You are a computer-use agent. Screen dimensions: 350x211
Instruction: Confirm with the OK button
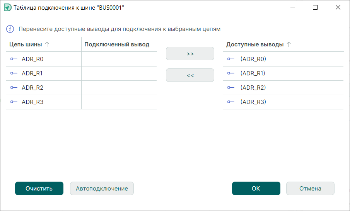coord(256,189)
